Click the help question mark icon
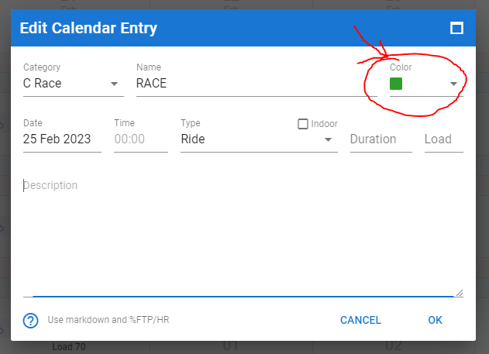This screenshot has height=354, width=489. coord(31,320)
